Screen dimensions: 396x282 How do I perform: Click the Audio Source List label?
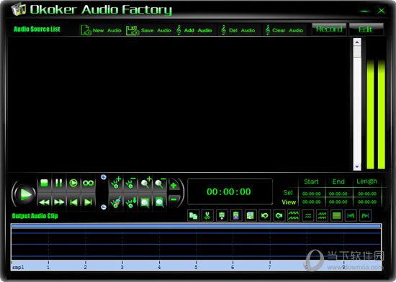pyautogui.click(x=37, y=29)
